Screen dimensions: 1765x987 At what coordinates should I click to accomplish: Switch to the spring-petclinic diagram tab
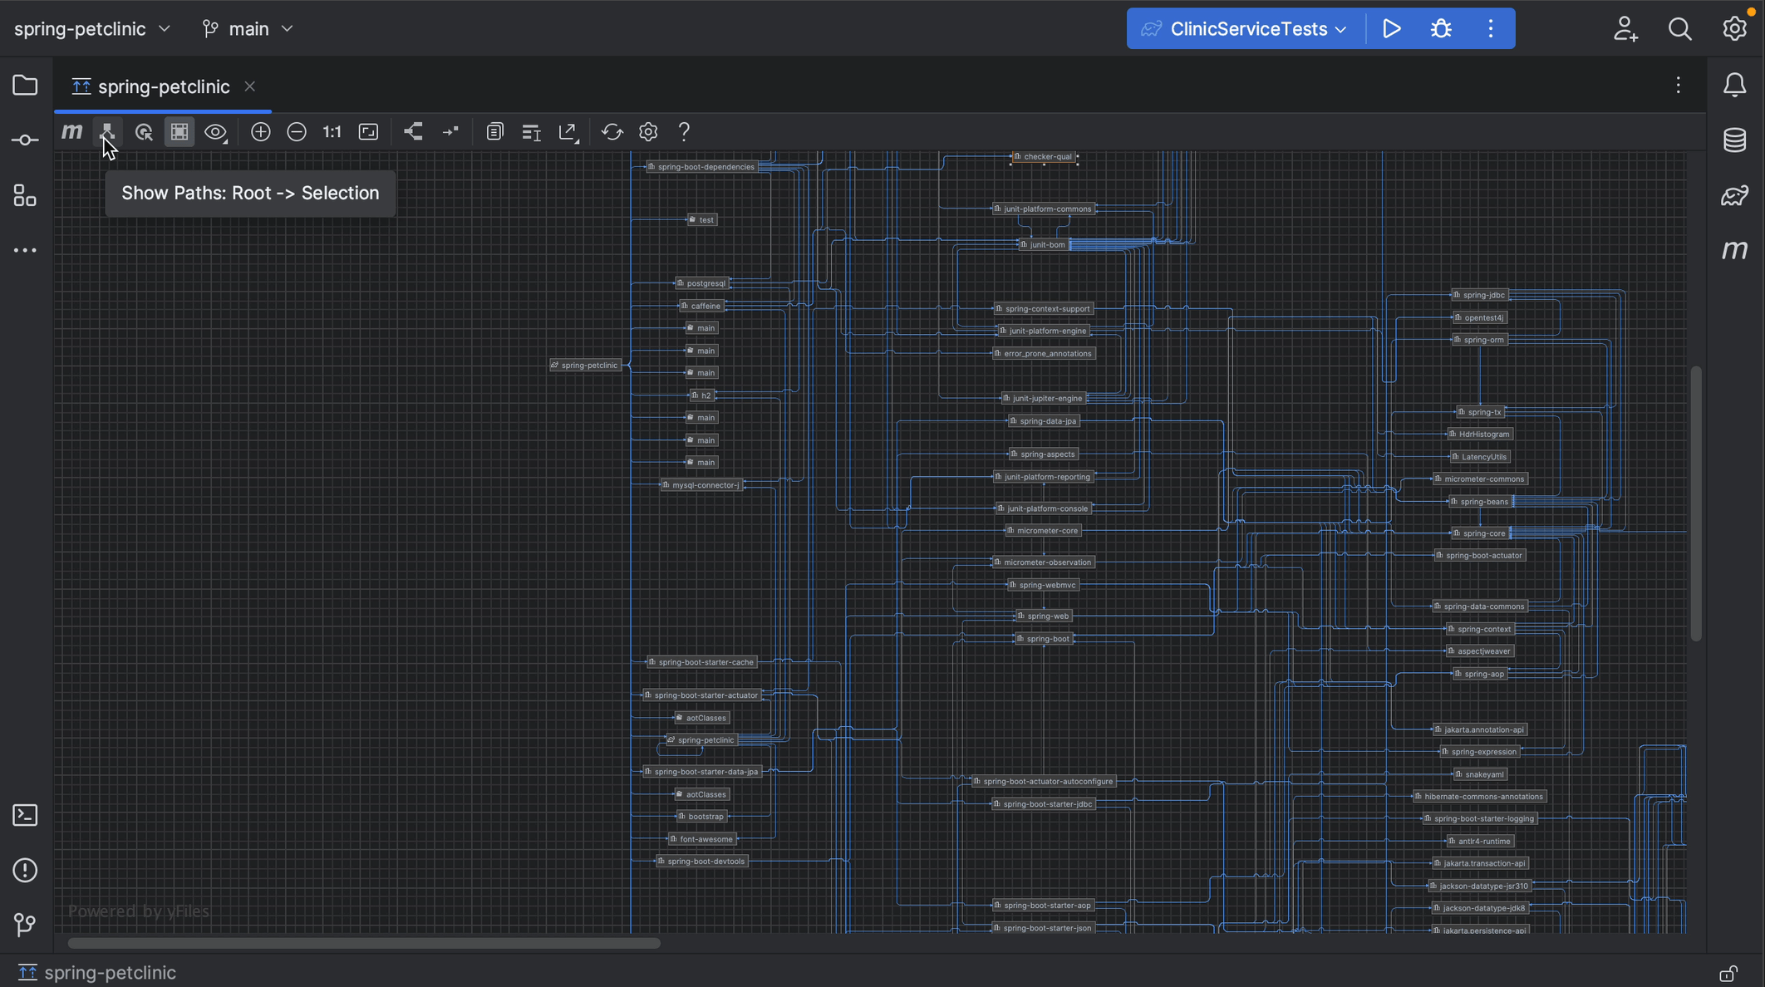(163, 86)
